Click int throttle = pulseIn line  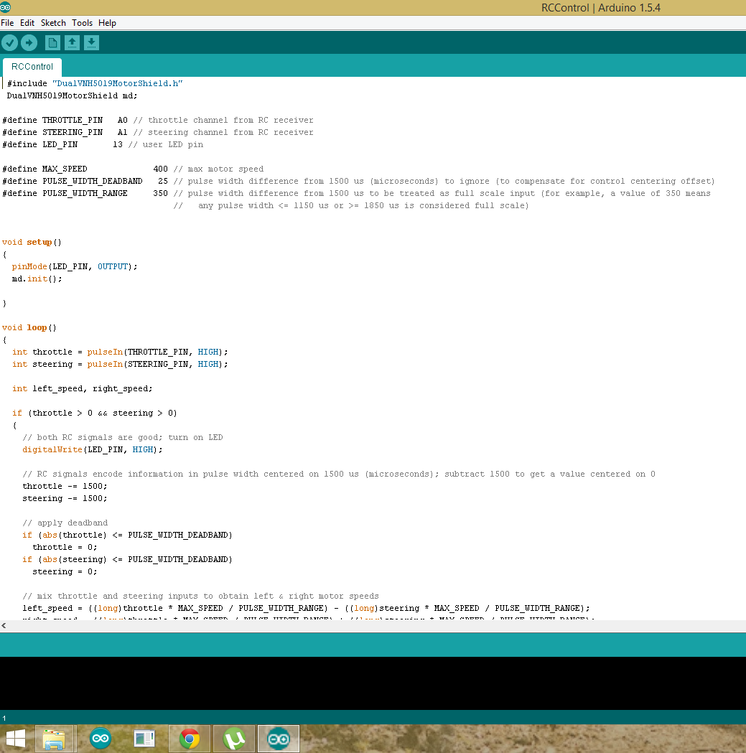pos(120,352)
